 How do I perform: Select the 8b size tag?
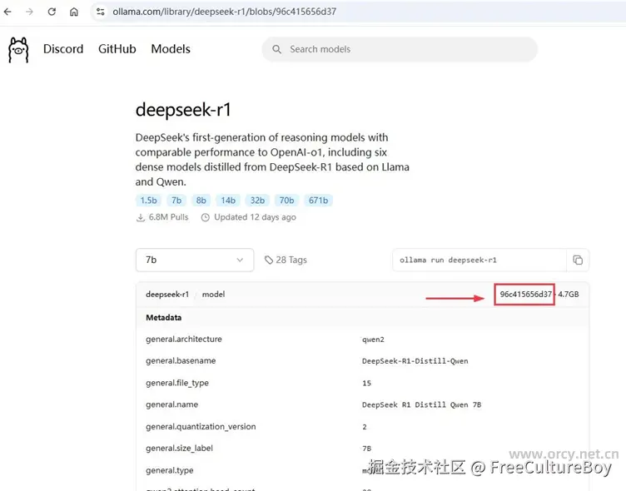coord(201,200)
